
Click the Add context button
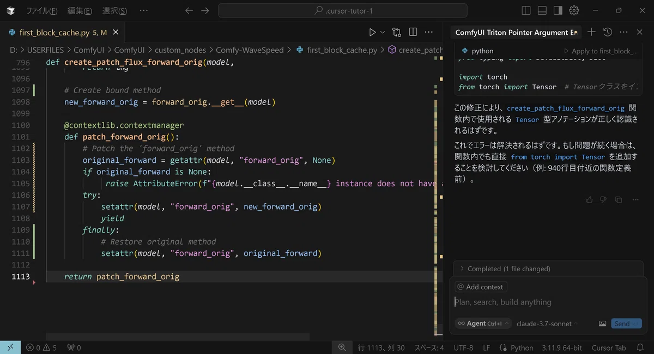(481, 287)
